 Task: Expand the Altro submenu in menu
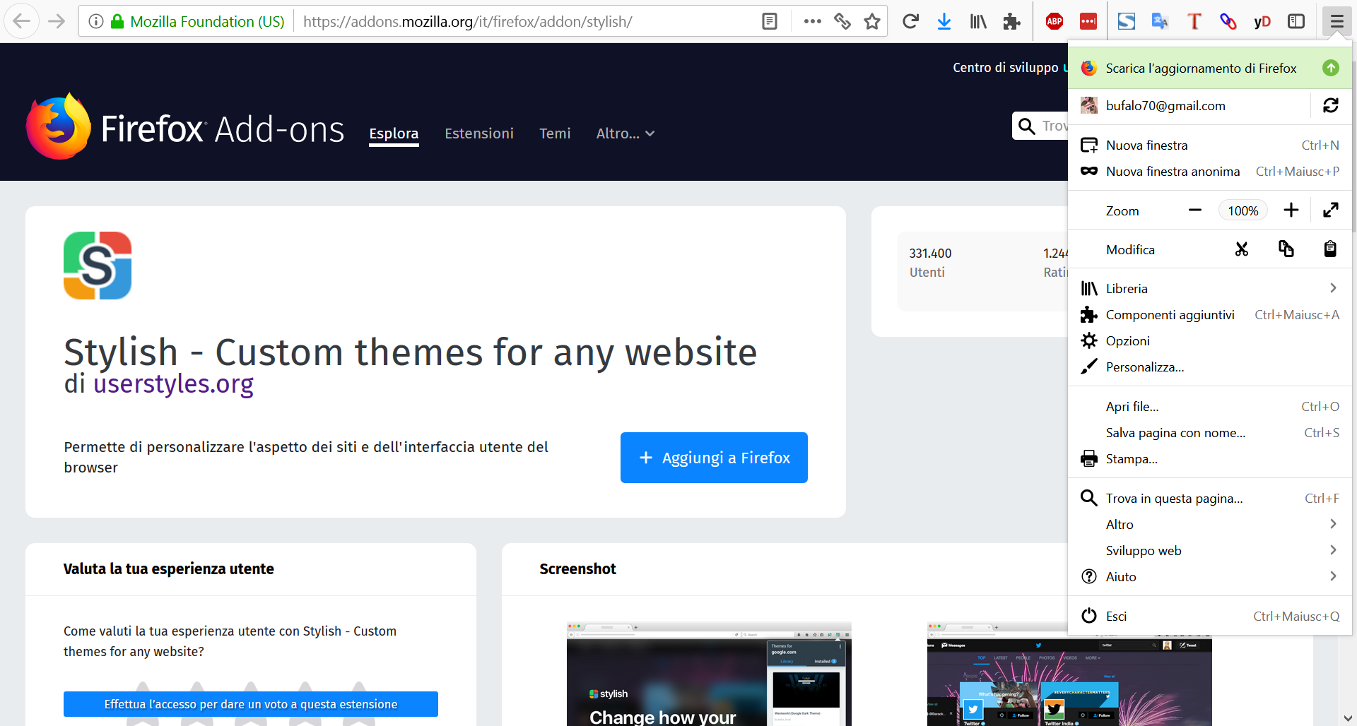click(x=1210, y=524)
